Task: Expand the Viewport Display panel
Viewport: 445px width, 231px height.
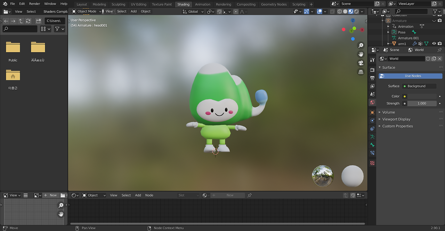Action: point(396,119)
